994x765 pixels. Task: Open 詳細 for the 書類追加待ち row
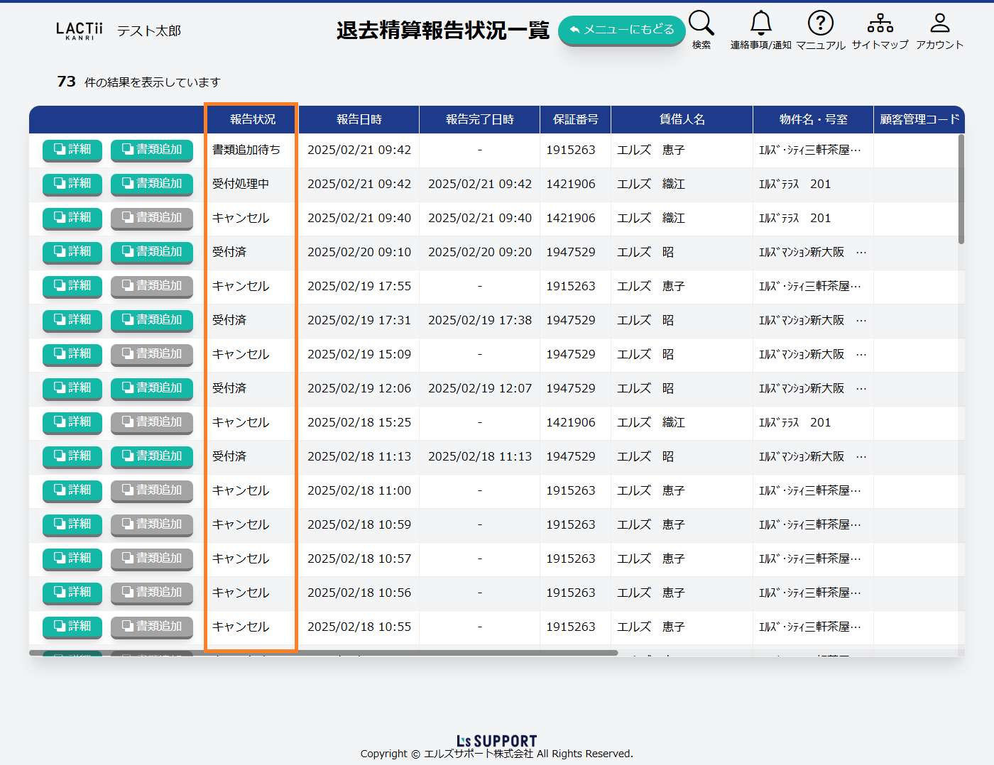(x=72, y=150)
